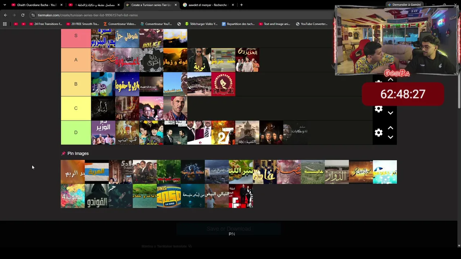This screenshot has height=259, width=461.
Task: Click the yellow C tier label
Action: 76,108
